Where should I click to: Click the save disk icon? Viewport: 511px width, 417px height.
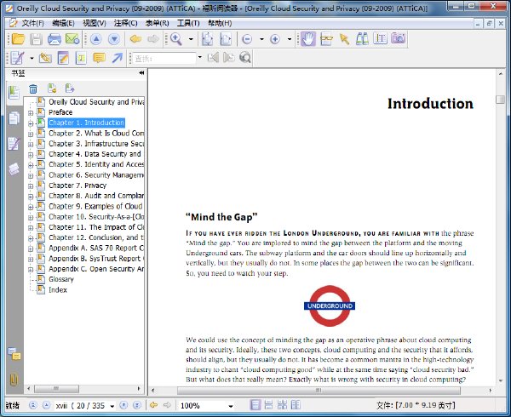click(36, 39)
